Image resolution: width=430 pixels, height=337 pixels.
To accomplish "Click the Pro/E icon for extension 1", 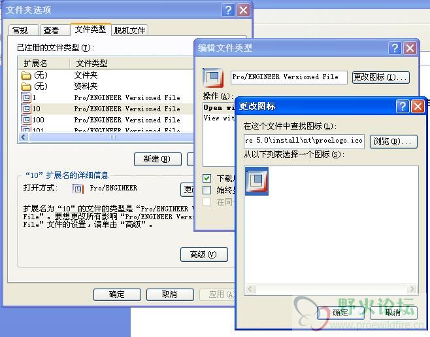I will pos(26,98).
